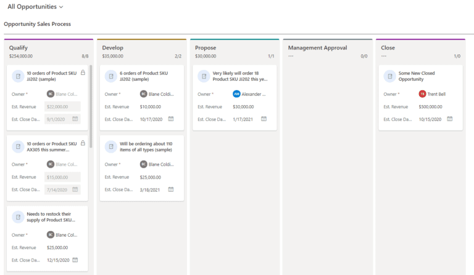Image resolution: width=474 pixels, height=275 pixels.
Task: Select owner Alexander on the Propose card
Action: coord(252,94)
